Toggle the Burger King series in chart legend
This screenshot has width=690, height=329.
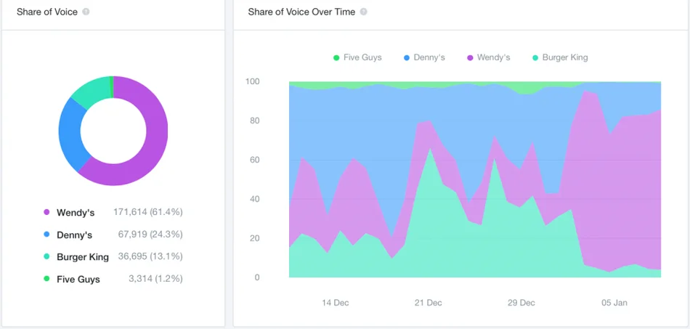point(560,57)
